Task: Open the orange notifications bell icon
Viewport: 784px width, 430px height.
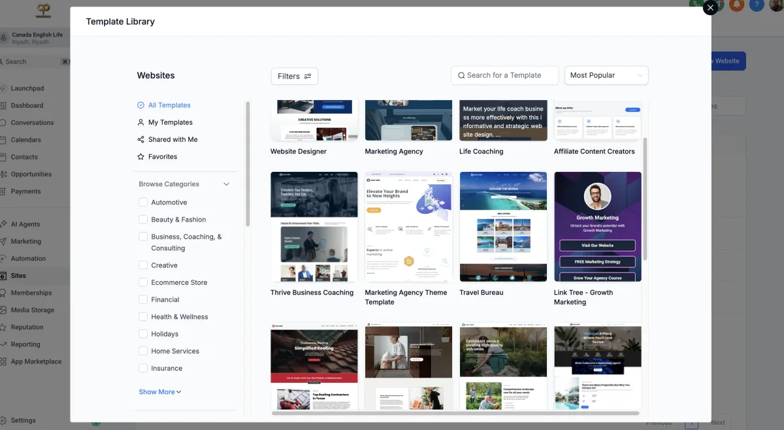Action: tap(737, 5)
